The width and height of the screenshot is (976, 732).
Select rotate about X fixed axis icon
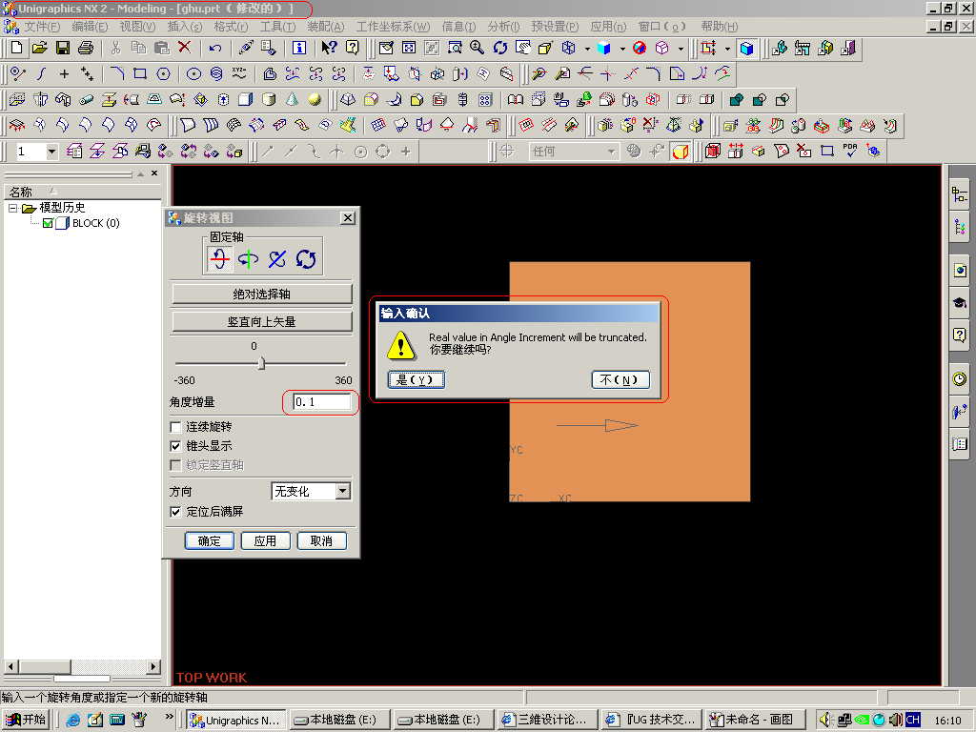pos(219,258)
